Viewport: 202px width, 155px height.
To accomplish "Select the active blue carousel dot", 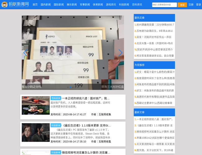I will pyautogui.click(x=70, y=87).
